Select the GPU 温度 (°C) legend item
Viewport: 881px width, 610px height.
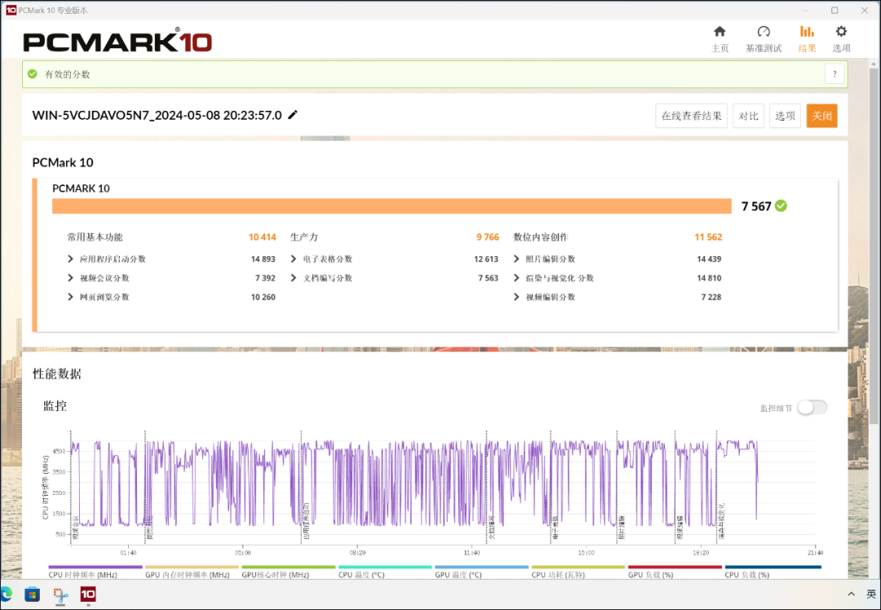(x=481, y=572)
